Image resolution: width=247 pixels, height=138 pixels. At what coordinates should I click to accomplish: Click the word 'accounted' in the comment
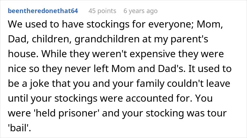(x=149, y=98)
